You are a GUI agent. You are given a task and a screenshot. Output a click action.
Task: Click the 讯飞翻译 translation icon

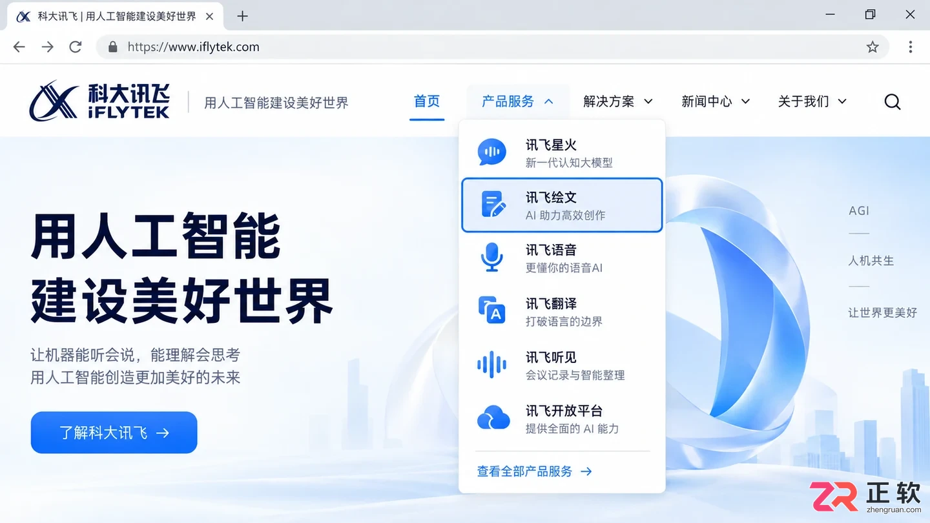coord(492,311)
